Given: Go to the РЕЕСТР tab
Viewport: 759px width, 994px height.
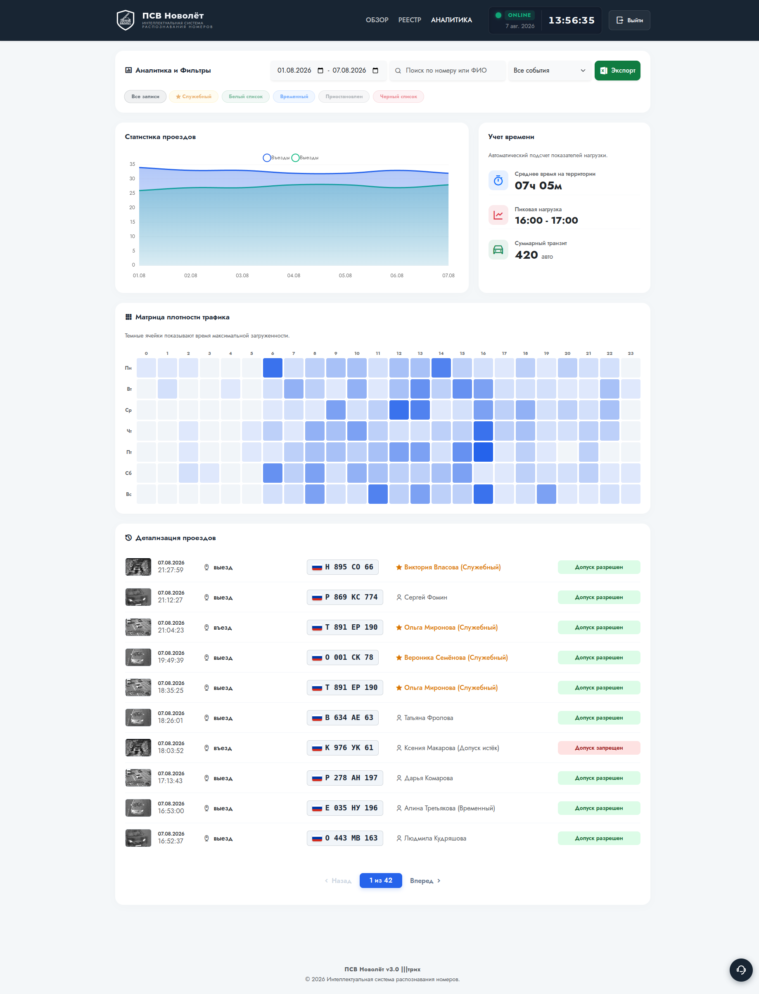Looking at the screenshot, I should coord(409,20).
